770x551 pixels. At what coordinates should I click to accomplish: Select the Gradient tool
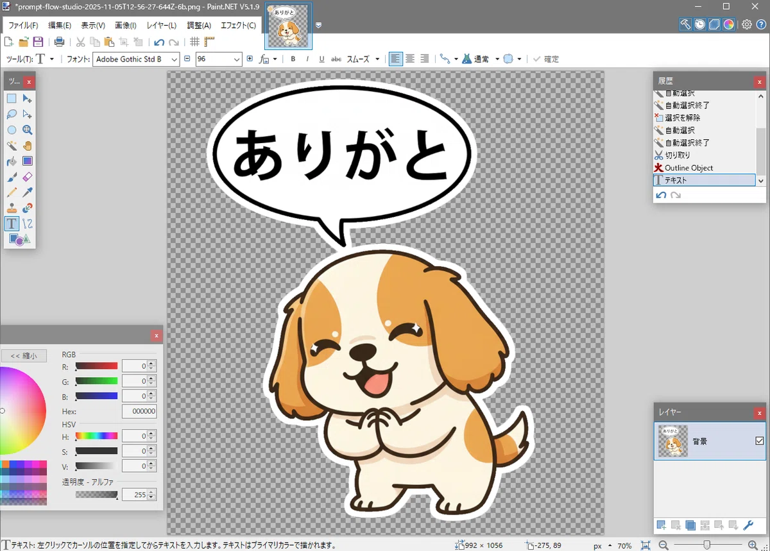pos(28,161)
